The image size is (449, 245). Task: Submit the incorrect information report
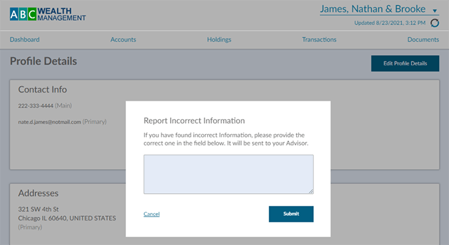click(x=291, y=214)
